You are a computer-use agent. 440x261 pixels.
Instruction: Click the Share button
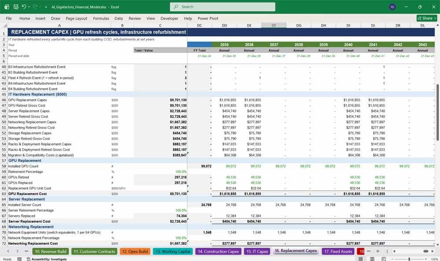[427, 18]
